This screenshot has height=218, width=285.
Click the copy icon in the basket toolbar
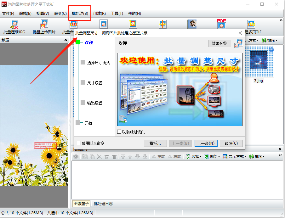coord(92,156)
